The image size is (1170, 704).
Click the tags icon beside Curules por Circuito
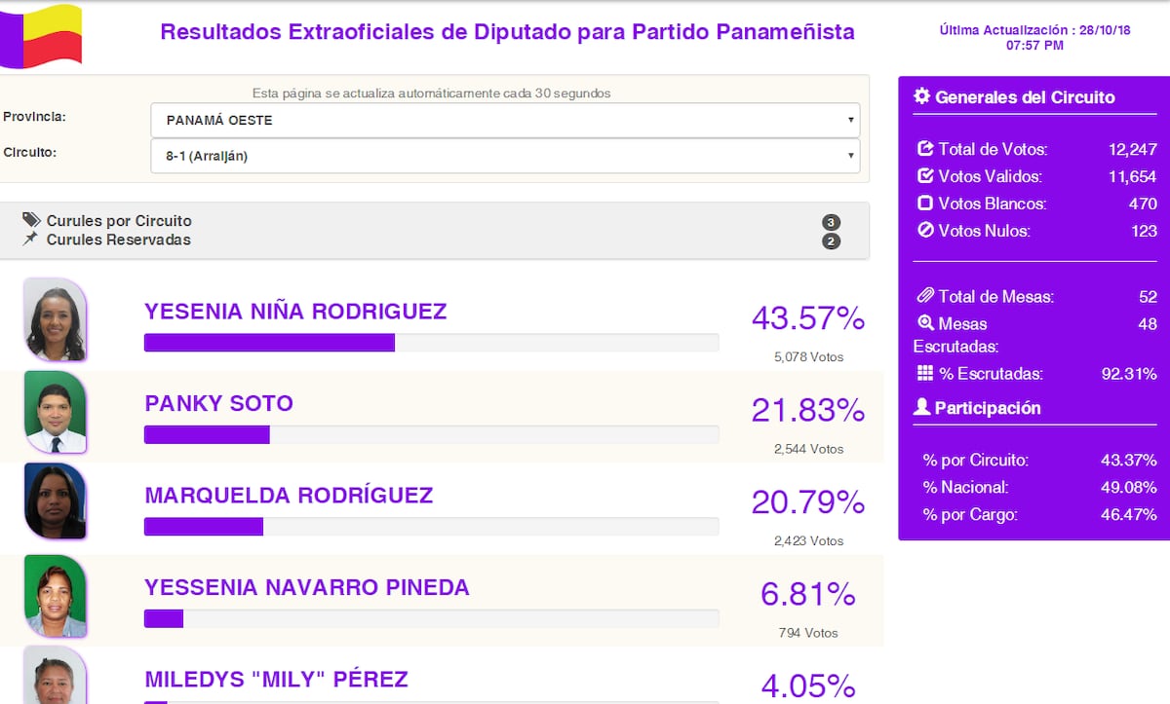coord(31,220)
